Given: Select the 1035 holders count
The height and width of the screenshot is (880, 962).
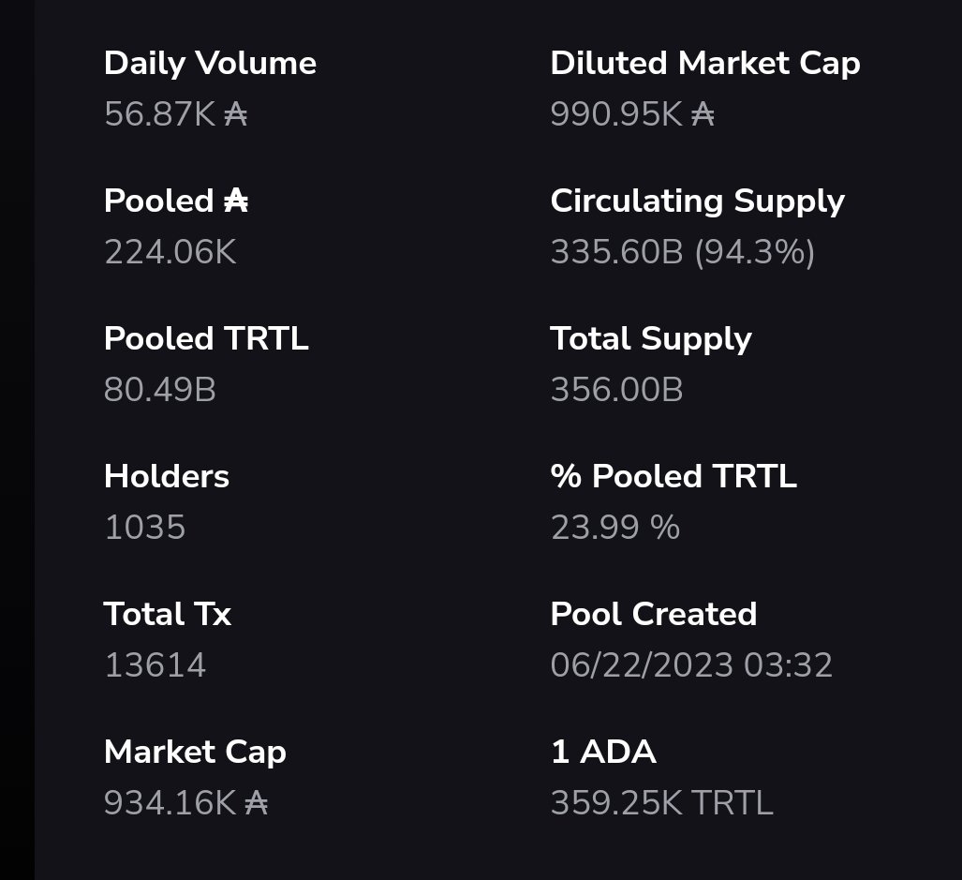Looking at the screenshot, I should point(145,528).
